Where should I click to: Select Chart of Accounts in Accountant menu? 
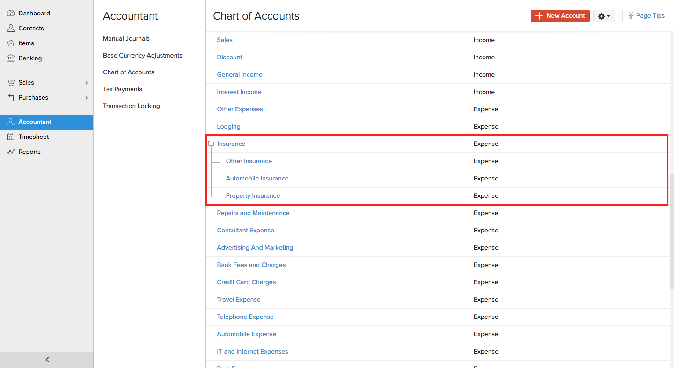coord(128,72)
